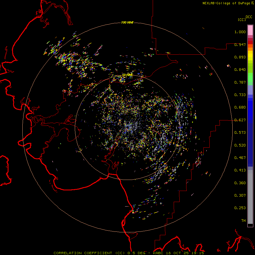Pick the red segment of the color bar

coord(250,42)
